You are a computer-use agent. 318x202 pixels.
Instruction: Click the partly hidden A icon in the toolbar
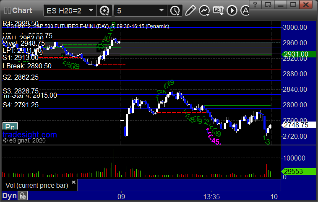[x=245, y=10]
